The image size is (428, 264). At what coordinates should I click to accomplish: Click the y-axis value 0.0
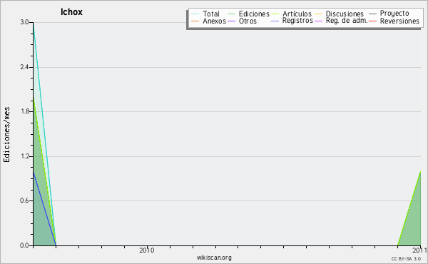24,245
